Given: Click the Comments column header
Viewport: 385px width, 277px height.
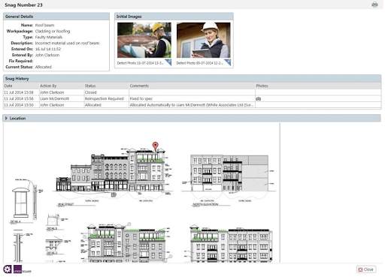Looking at the screenshot, I should click(x=139, y=86).
